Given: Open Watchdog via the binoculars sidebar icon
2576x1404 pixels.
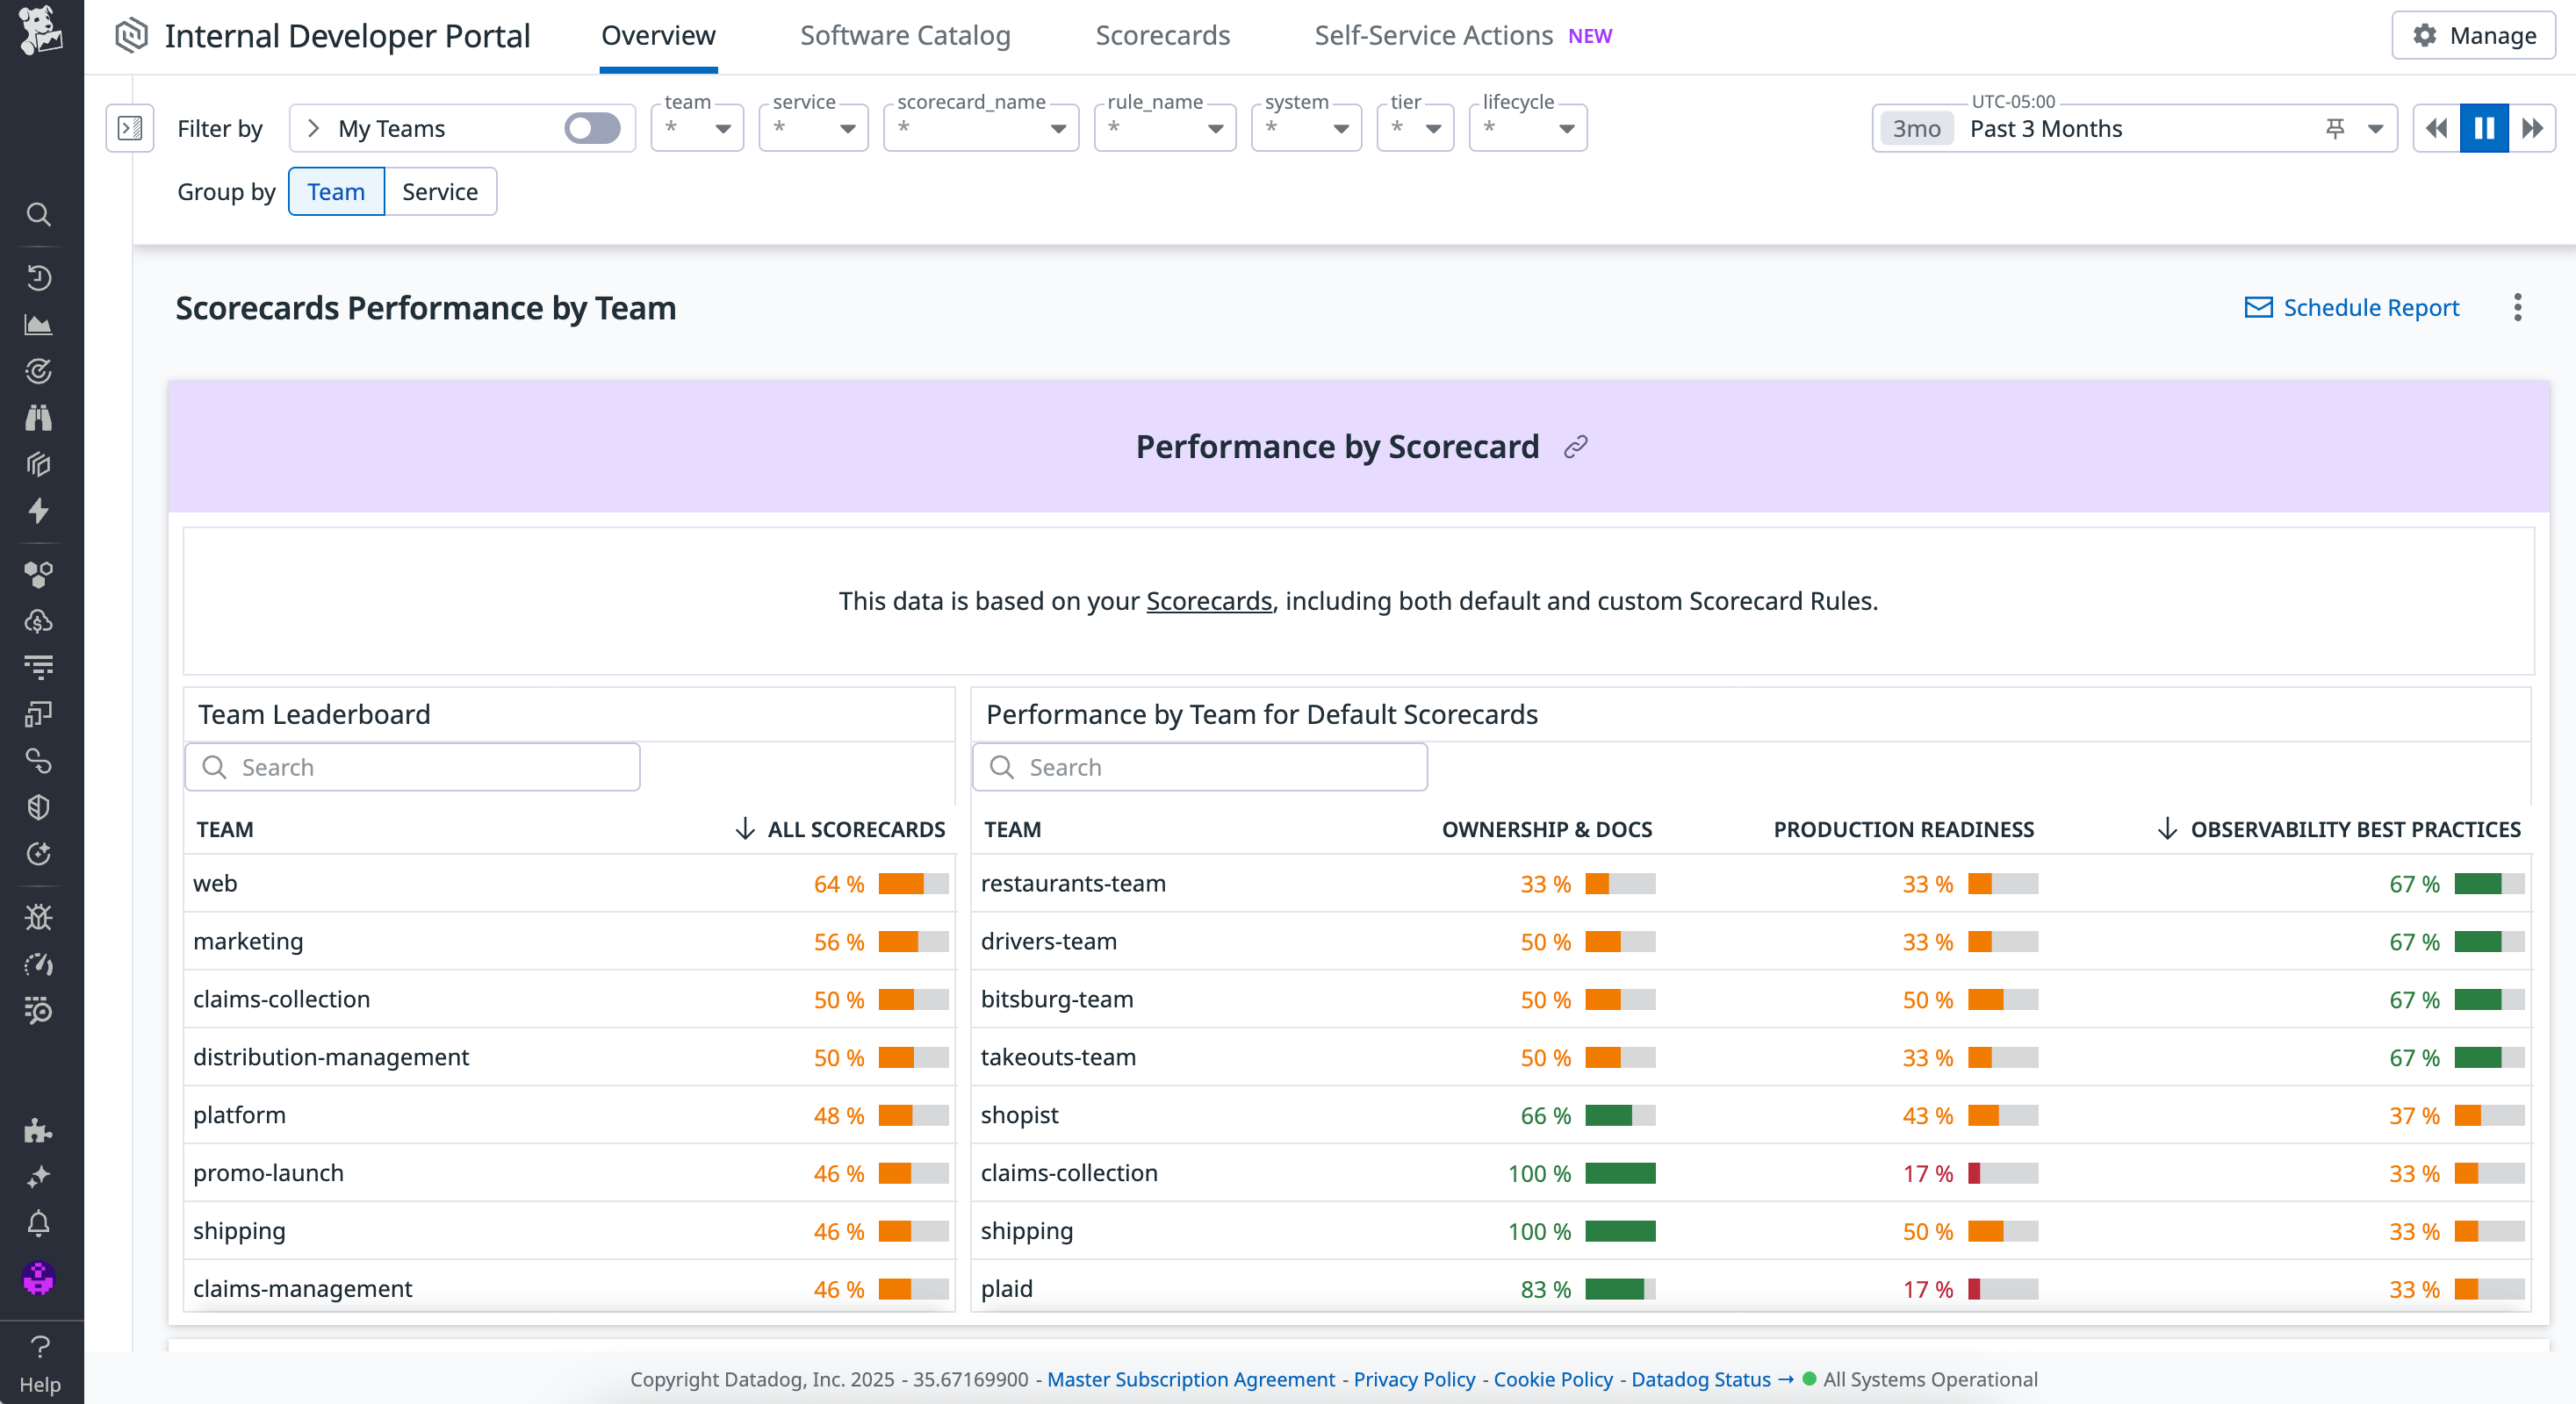Looking at the screenshot, I should pyautogui.click(x=40, y=418).
